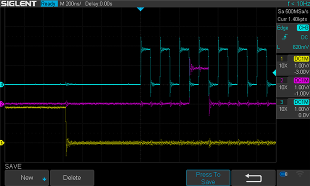Click the f < 10Hz frequency readout
This screenshot has width=310, height=186.
(x=298, y=3)
